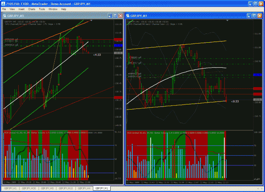Screen dimensions: 265x192
Task: Open the Window menu
Action: [x=53, y=9]
